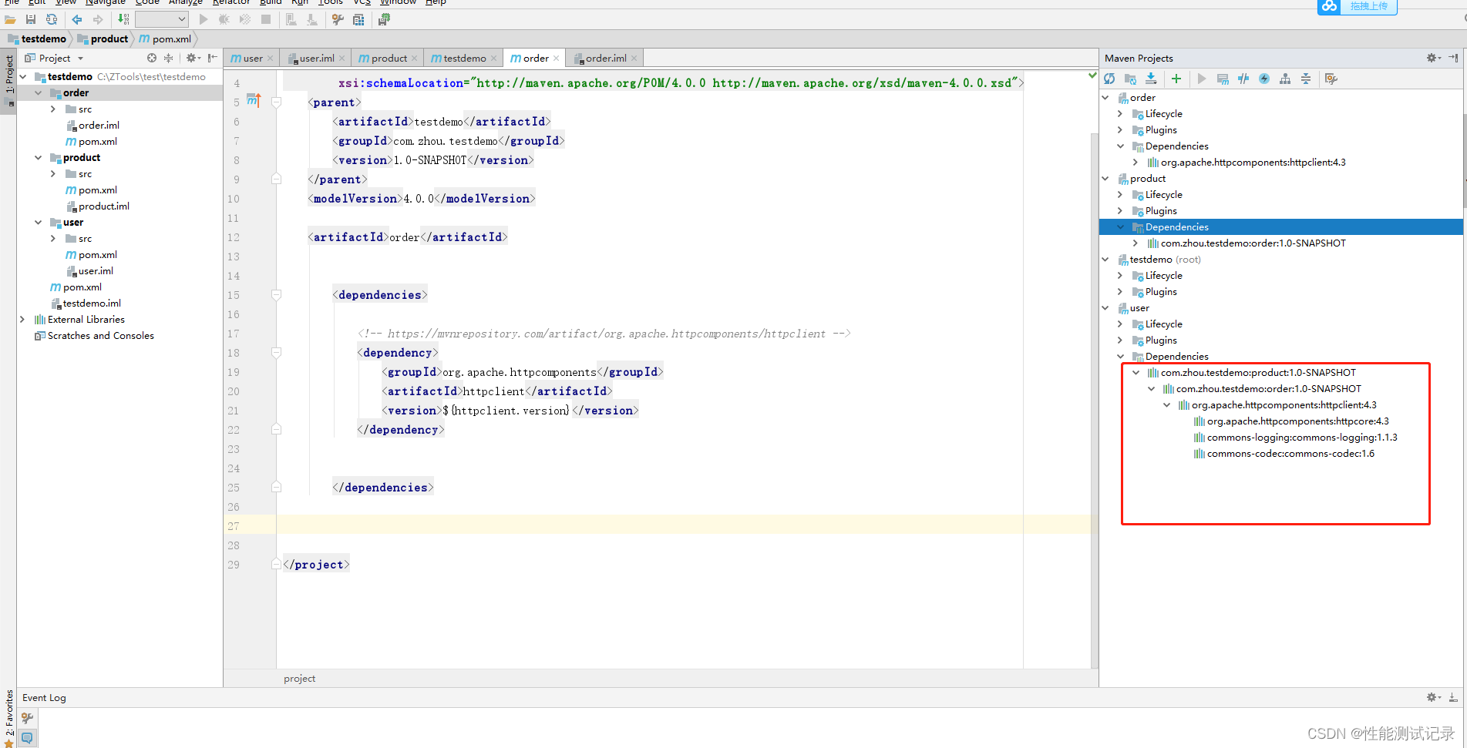Click Execute Maven Goal icon
Image resolution: width=1467 pixels, height=748 pixels.
[x=1223, y=79]
